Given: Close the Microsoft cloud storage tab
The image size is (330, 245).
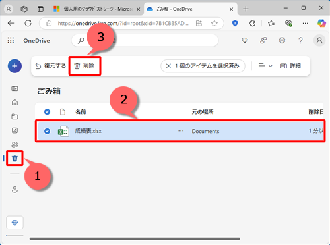Looking at the screenshot, I should pyautogui.click(x=138, y=9).
